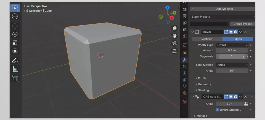Select the Select Box tool
This screenshot has height=120, width=265.
(15, 8)
